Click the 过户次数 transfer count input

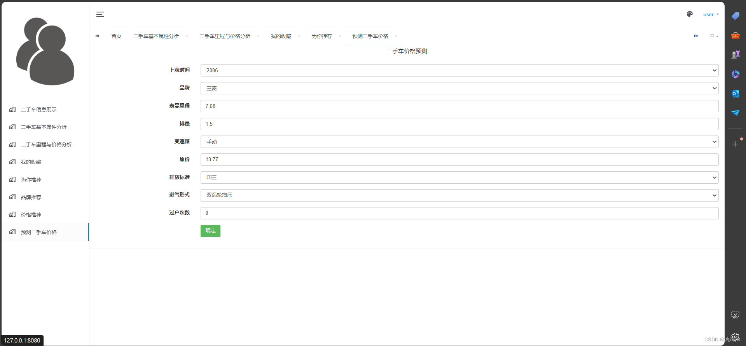point(459,213)
